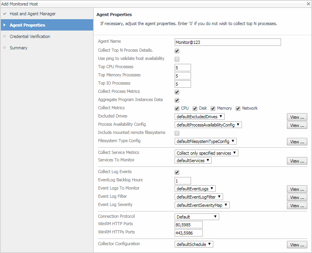Click View button for Collector Configuration

click(297, 245)
